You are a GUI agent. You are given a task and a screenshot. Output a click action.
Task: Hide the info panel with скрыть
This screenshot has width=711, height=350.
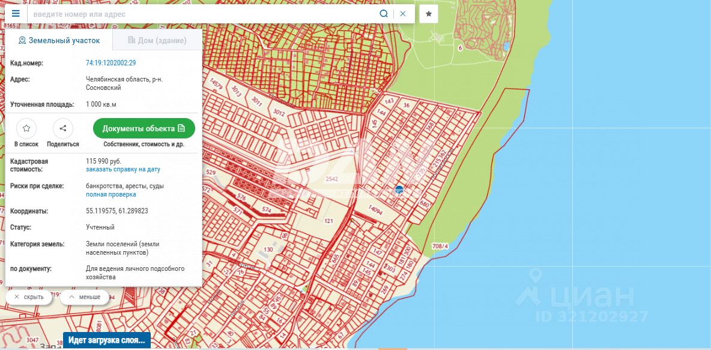29,297
